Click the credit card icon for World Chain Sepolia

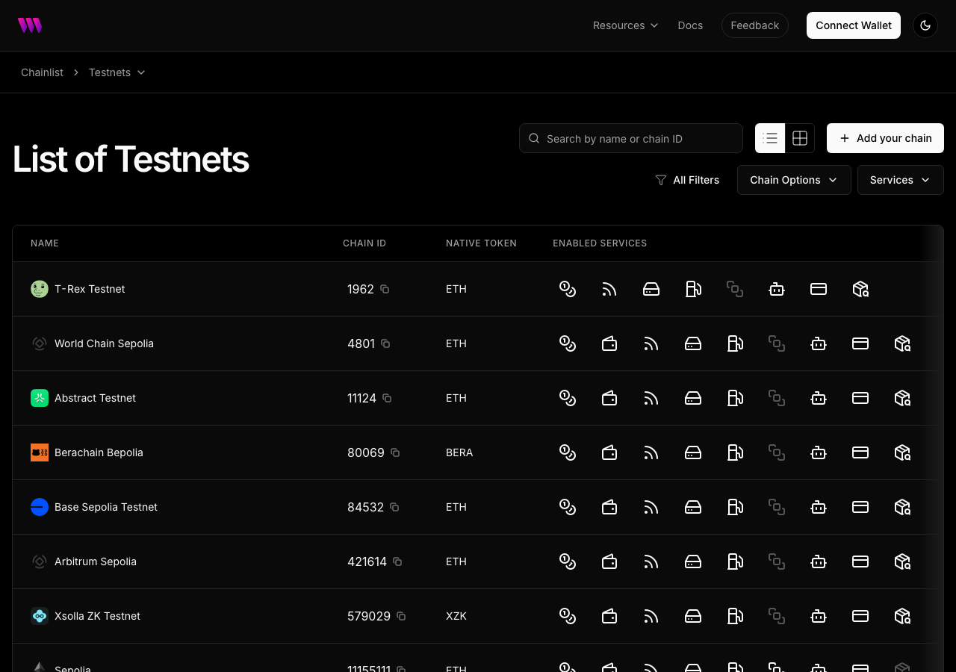860,343
